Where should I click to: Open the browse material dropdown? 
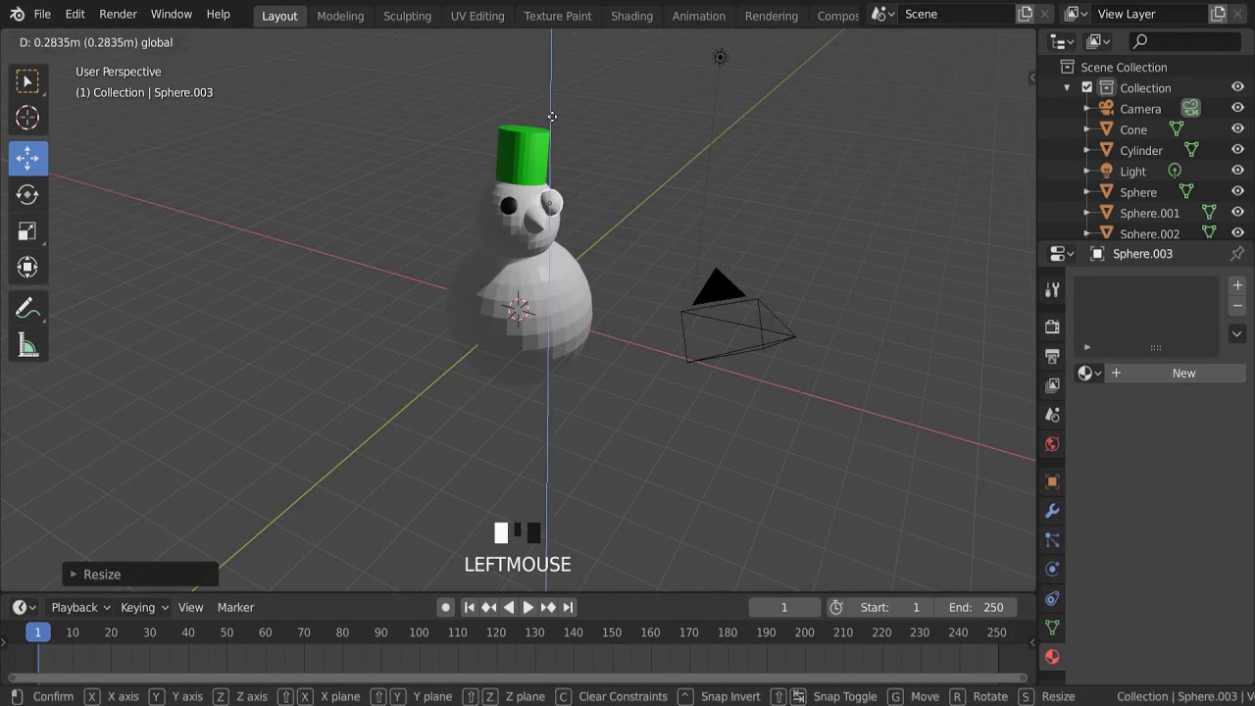[1089, 373]
